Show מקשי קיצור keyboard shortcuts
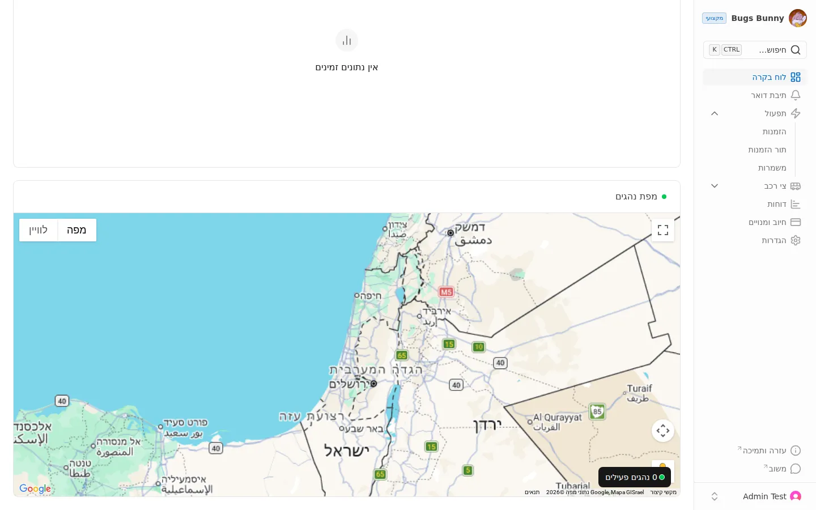 [663, 492]
